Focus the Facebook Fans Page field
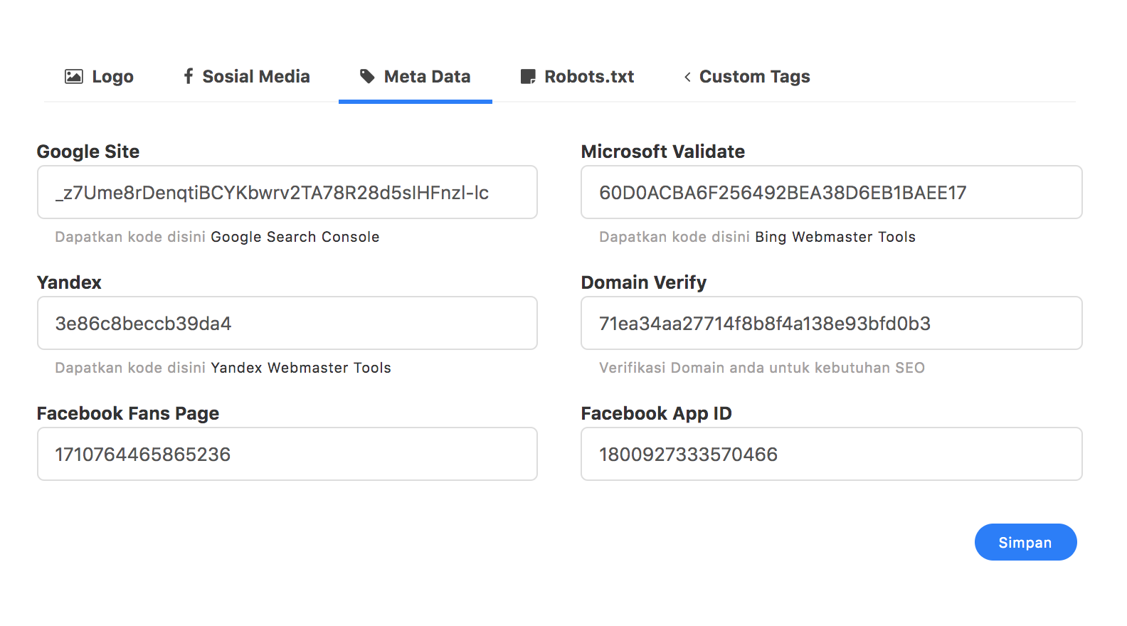1127x626 pixels. pos(287,455)
